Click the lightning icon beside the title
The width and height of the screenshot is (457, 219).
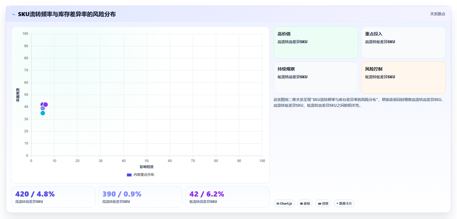point(14,14)
